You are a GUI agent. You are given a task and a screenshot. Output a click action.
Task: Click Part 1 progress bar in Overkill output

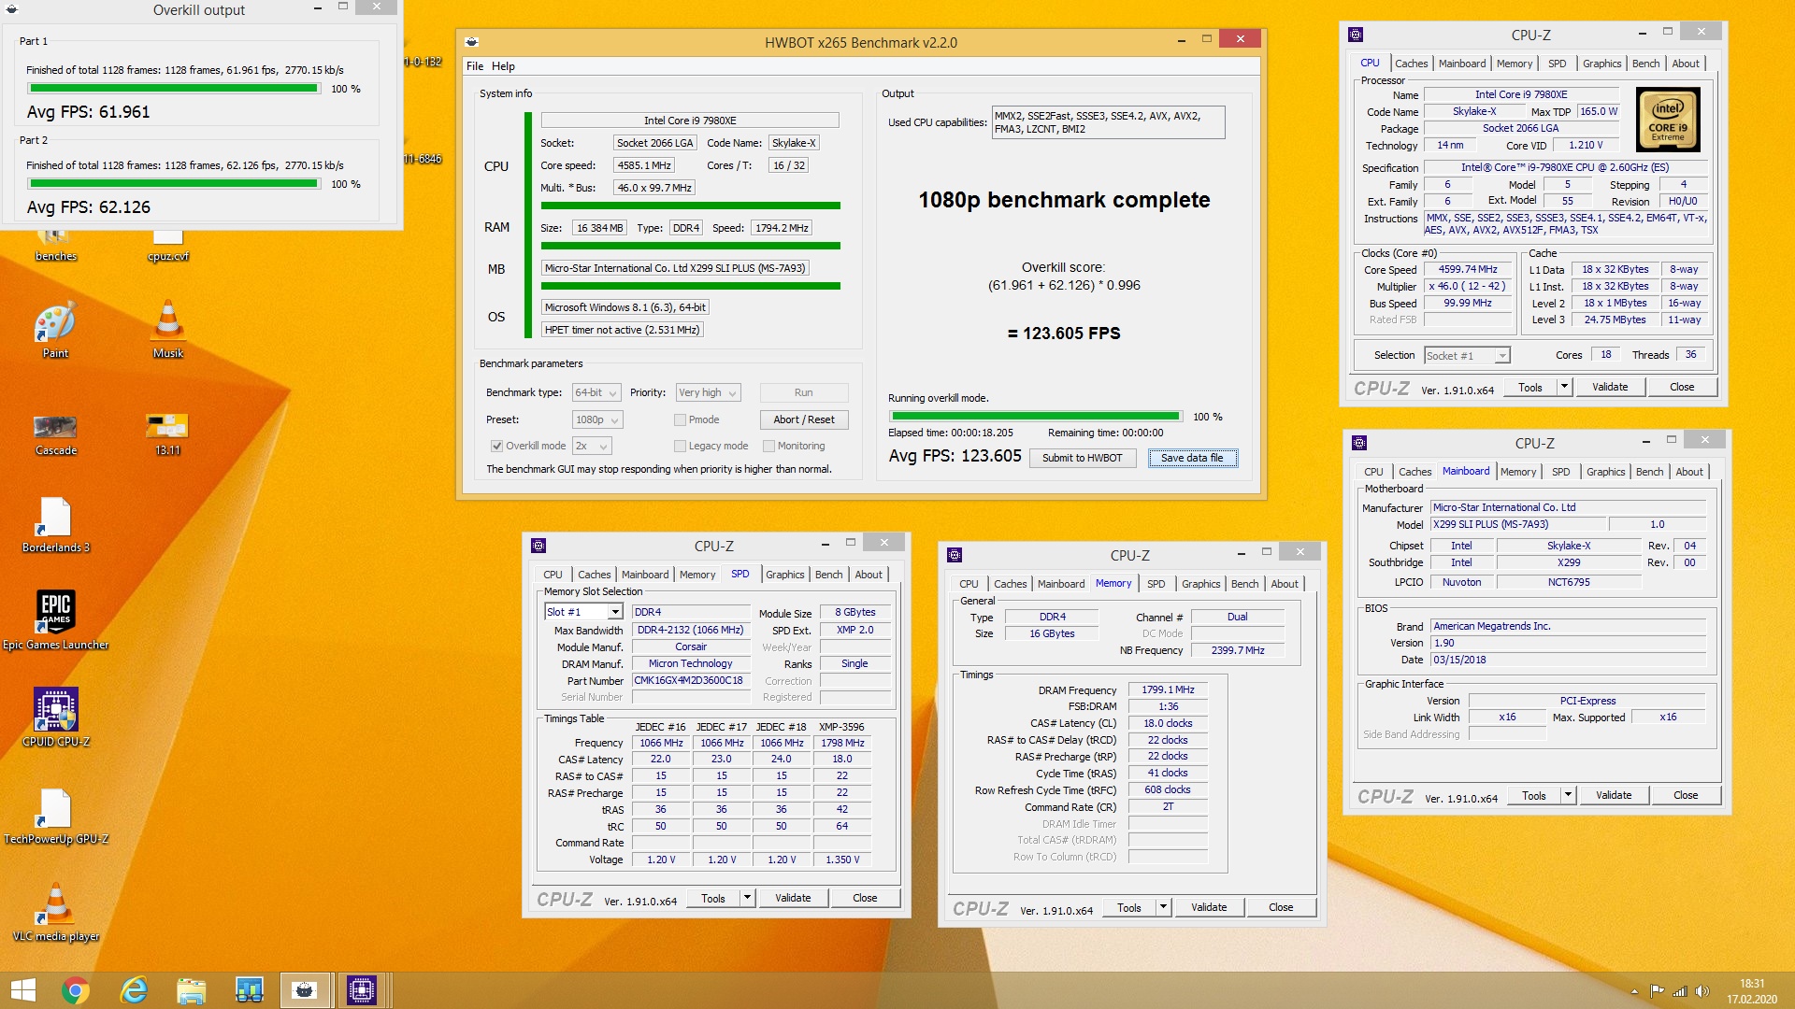(173, 89)
